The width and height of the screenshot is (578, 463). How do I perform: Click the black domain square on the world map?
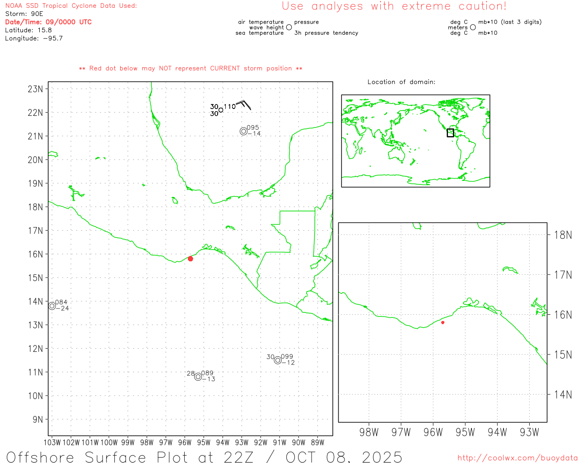[x=450, y=132]
